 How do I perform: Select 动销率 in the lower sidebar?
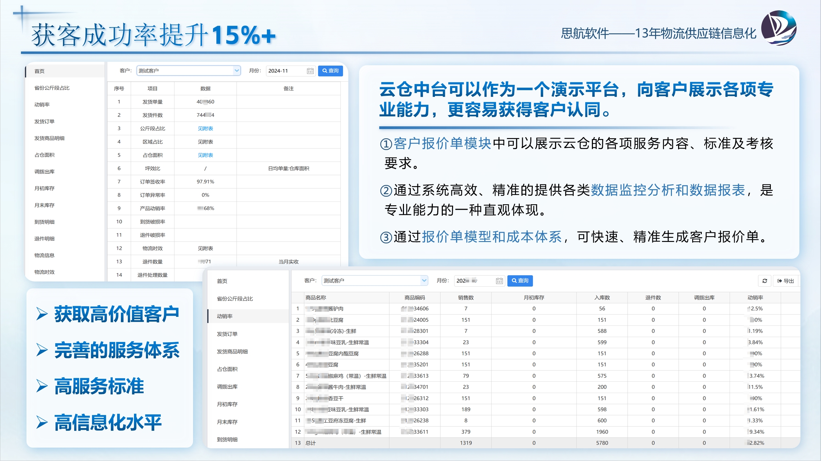pos(225,316)
